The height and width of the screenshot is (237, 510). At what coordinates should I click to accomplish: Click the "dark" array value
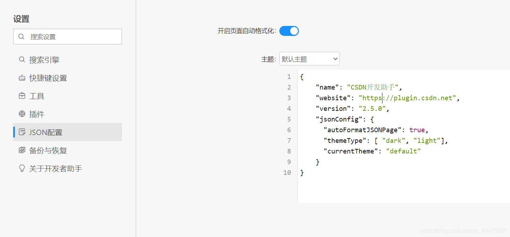394,141
